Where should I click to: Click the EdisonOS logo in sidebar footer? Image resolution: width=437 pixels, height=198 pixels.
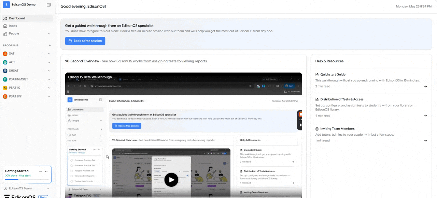coord(19,196)
